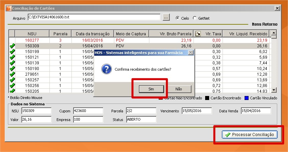Close the HOS confirmation dialog
288x152 pixels.
click(x=190, y=53)
